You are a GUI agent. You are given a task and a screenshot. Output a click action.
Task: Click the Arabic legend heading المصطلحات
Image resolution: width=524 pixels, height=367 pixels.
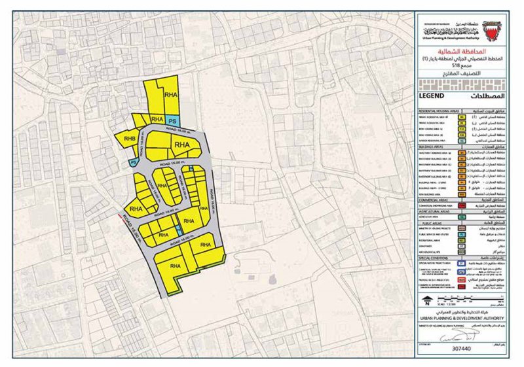[488, 96]
